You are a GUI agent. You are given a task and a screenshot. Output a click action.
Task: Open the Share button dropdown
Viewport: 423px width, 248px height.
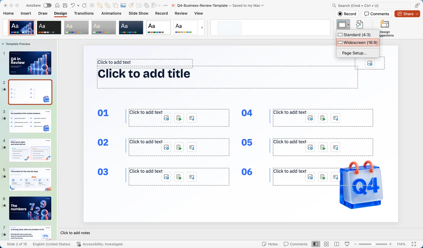417,14
